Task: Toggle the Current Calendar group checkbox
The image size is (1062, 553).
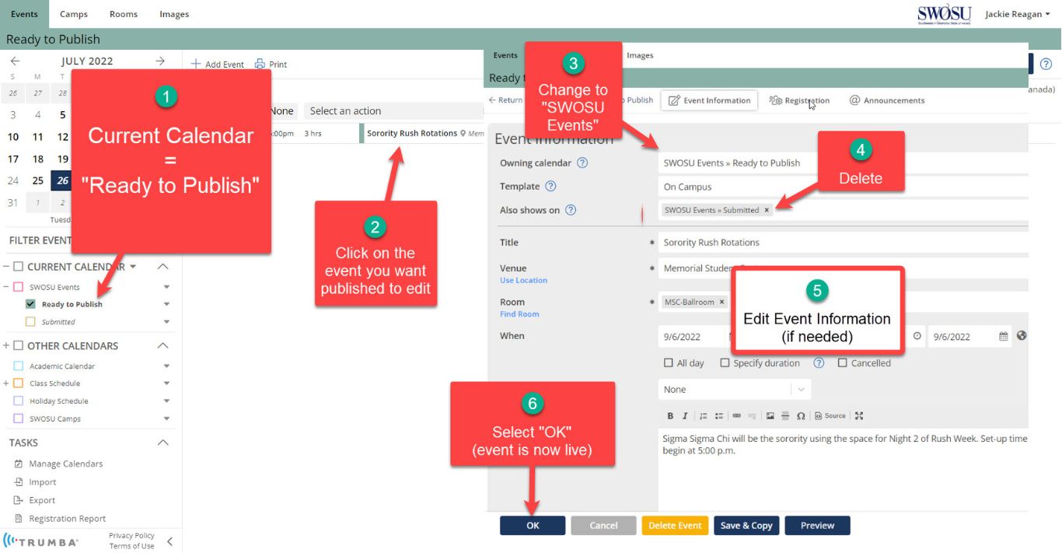Action: point(19,267)
